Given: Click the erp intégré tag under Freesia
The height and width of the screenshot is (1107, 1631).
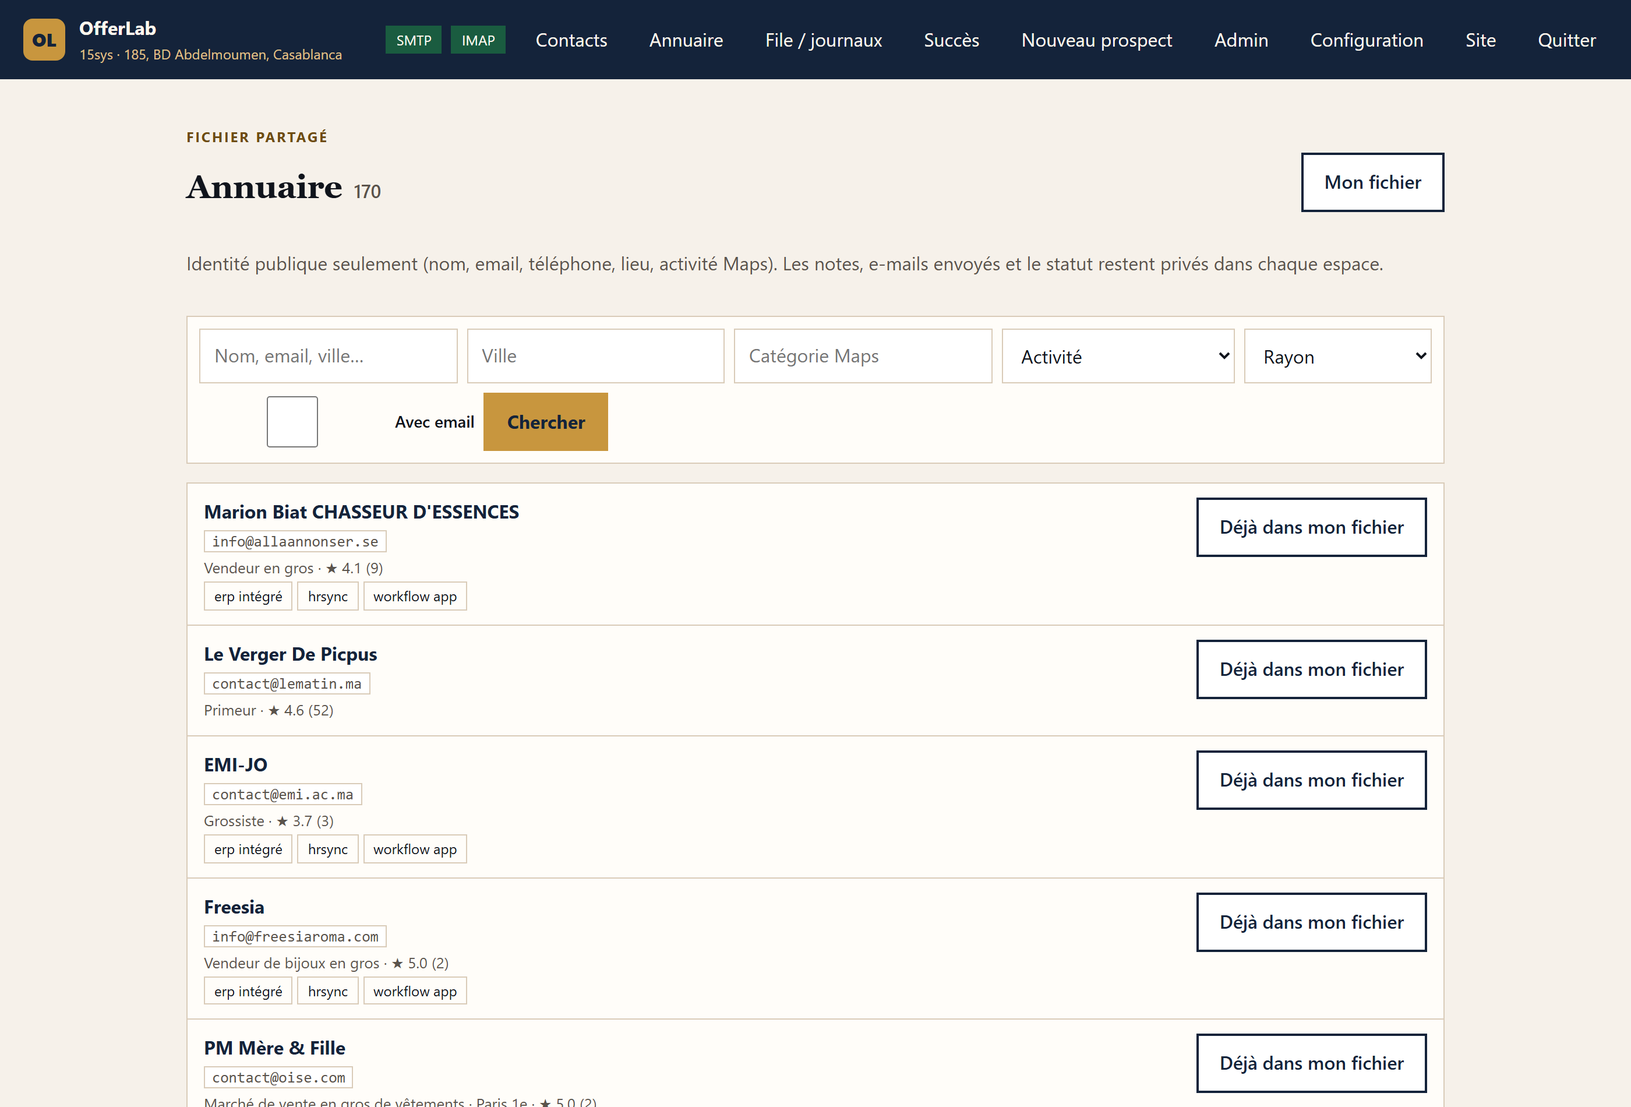Looking at the screenshot, I should point(248,991).
